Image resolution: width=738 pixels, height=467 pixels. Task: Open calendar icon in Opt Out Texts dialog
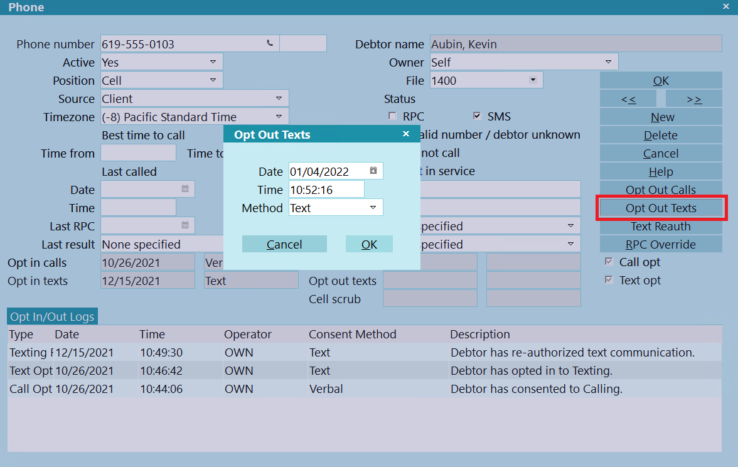pyautogui.click(x=373, y=171)
